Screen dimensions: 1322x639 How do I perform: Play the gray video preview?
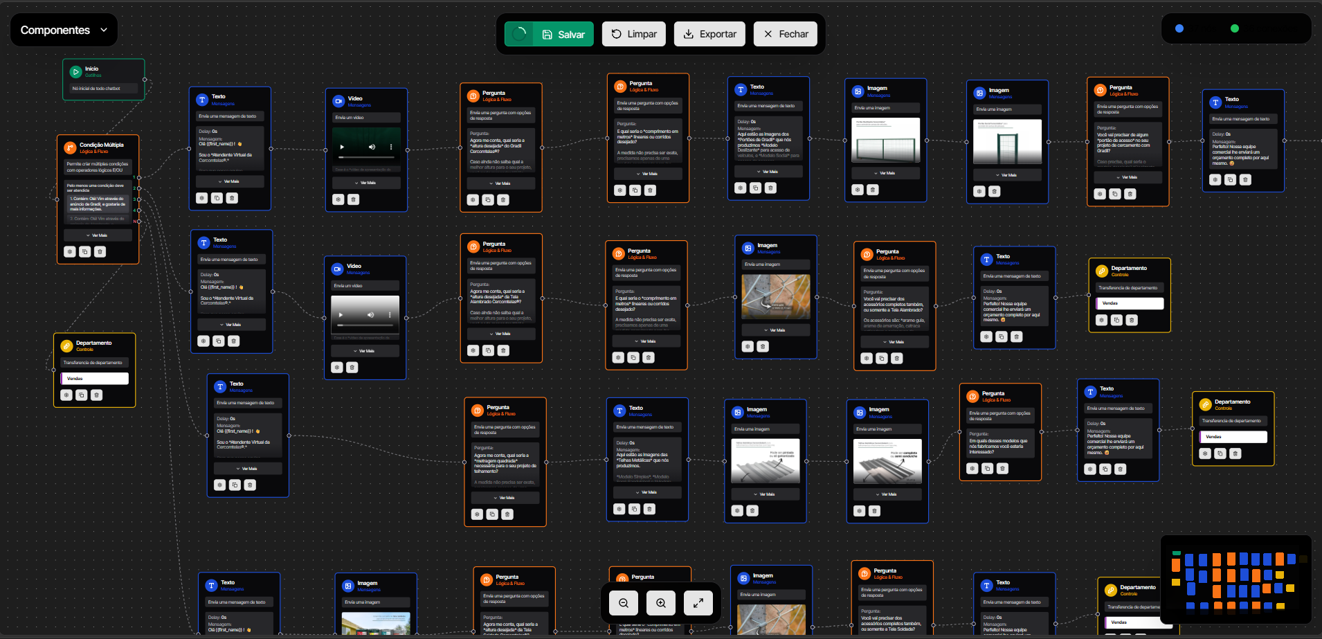(341, 314)
